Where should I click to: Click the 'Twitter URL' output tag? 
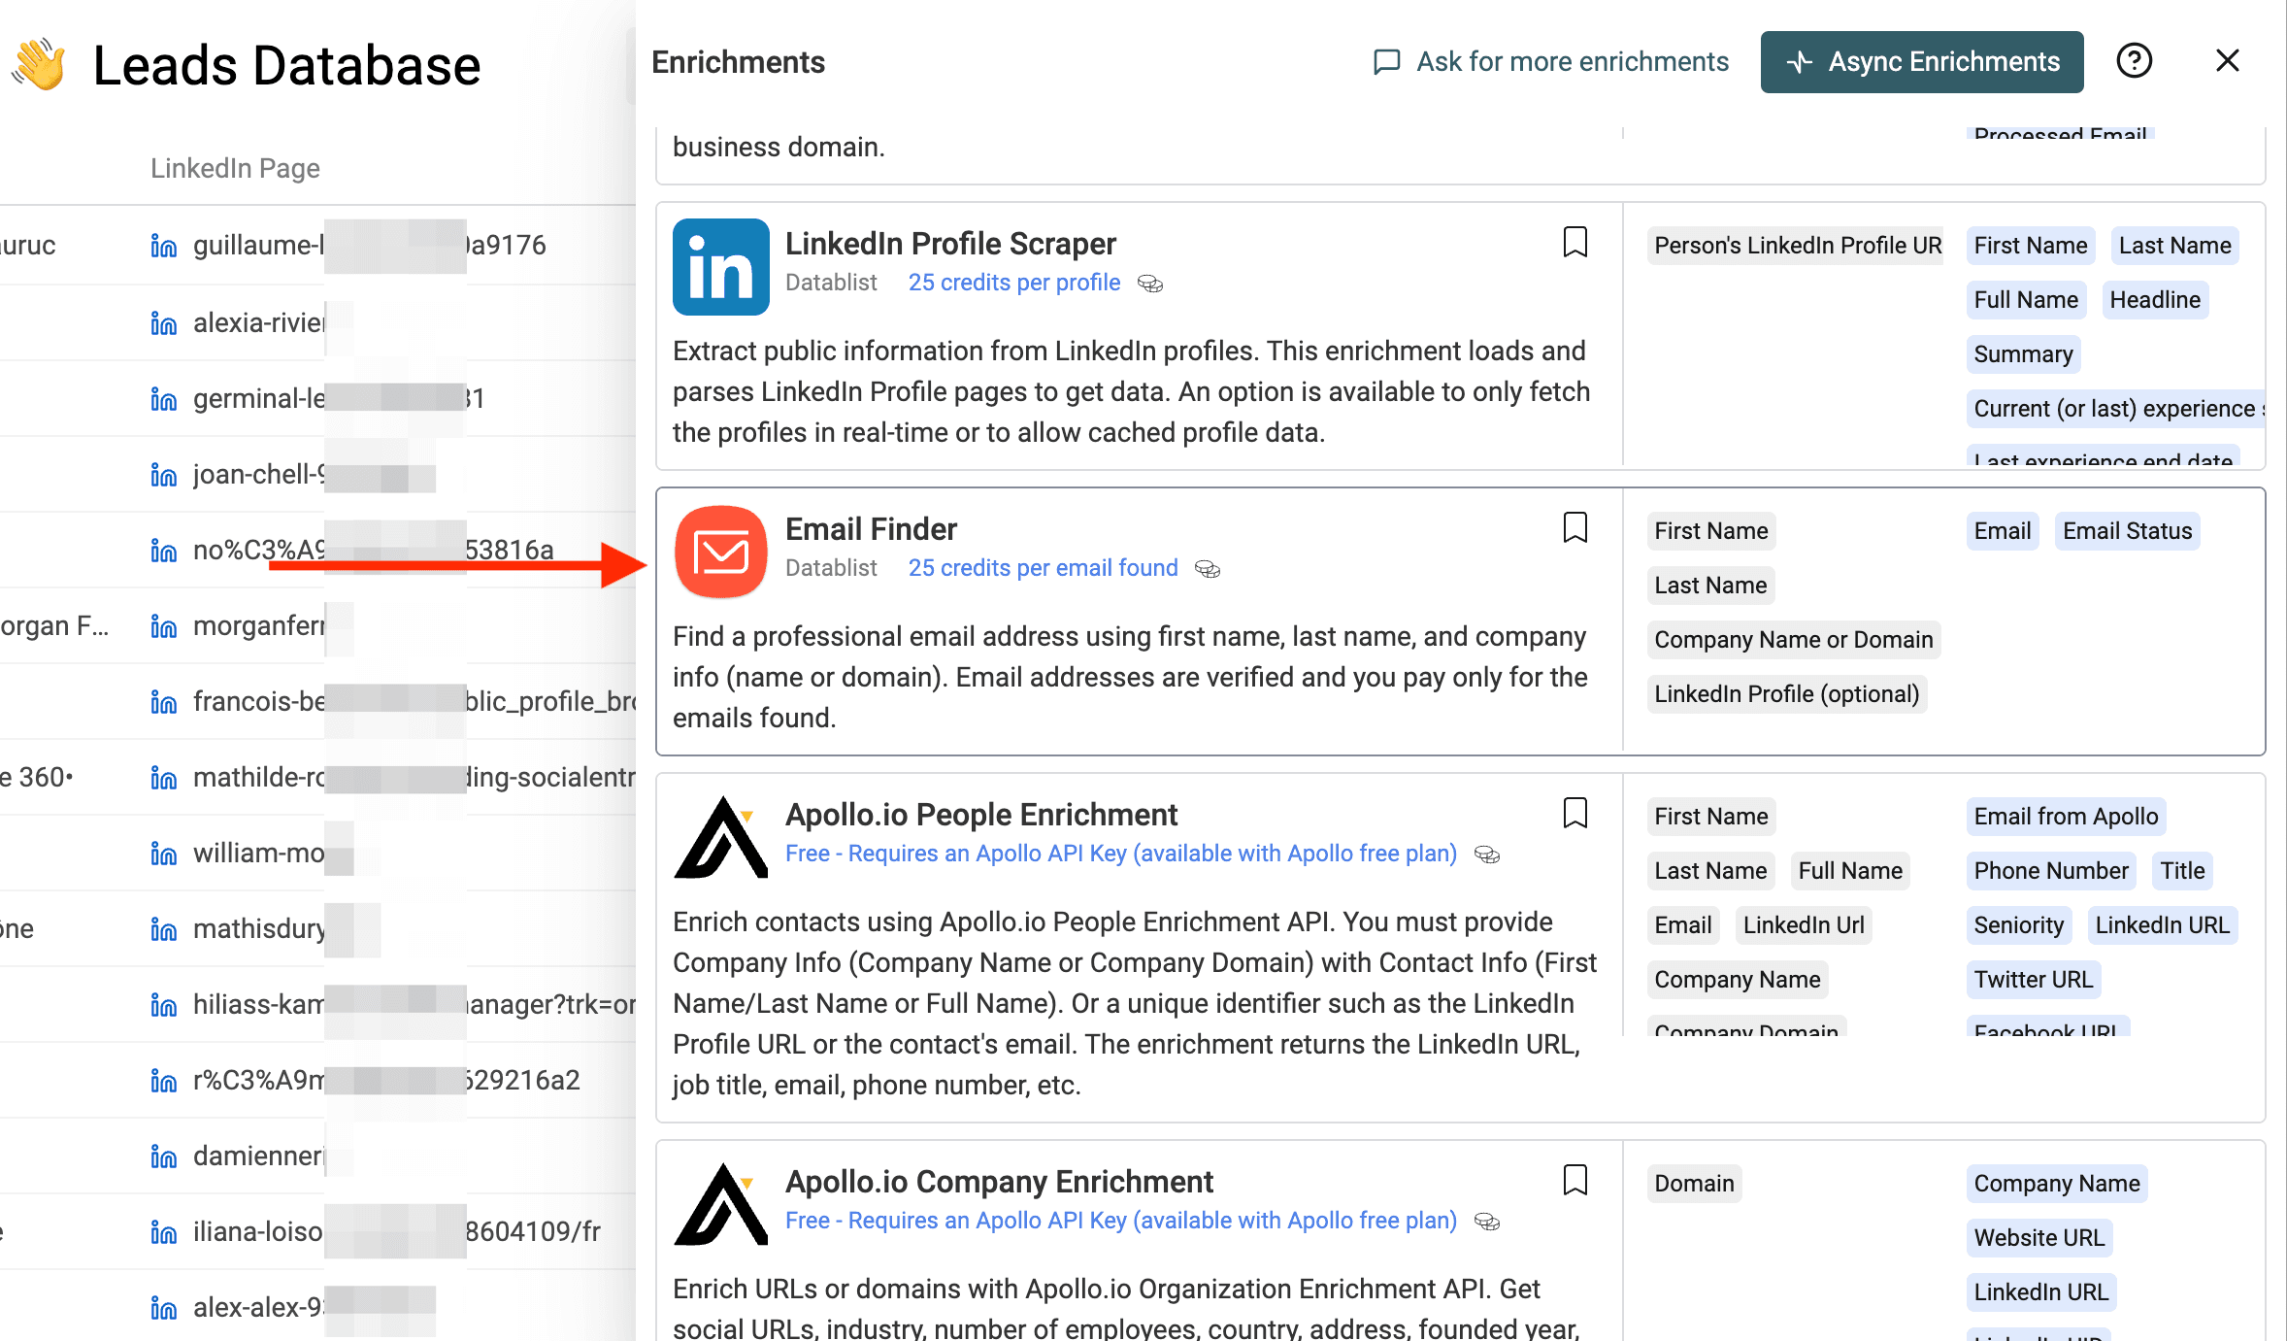(2034, 980)
